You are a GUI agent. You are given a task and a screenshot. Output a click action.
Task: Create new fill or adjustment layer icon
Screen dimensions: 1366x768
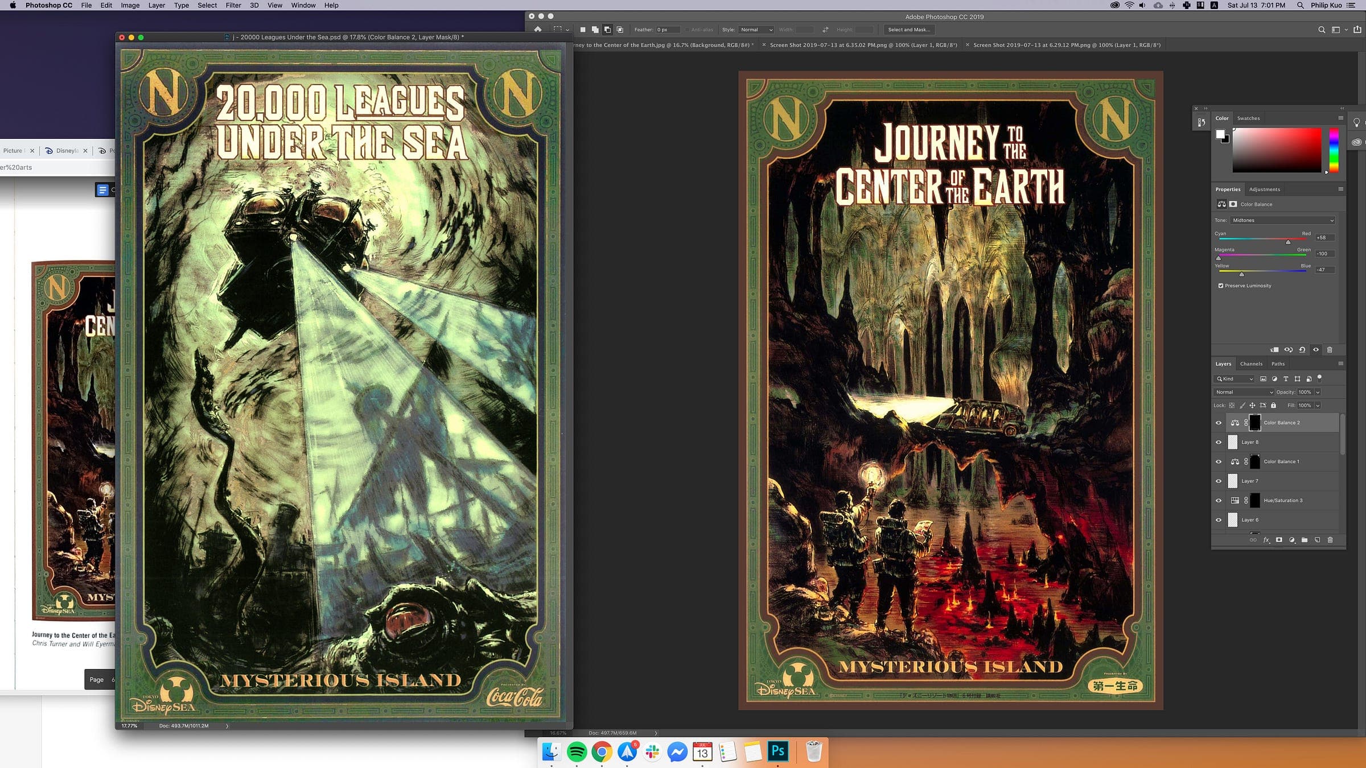(x=1292, y=540)
